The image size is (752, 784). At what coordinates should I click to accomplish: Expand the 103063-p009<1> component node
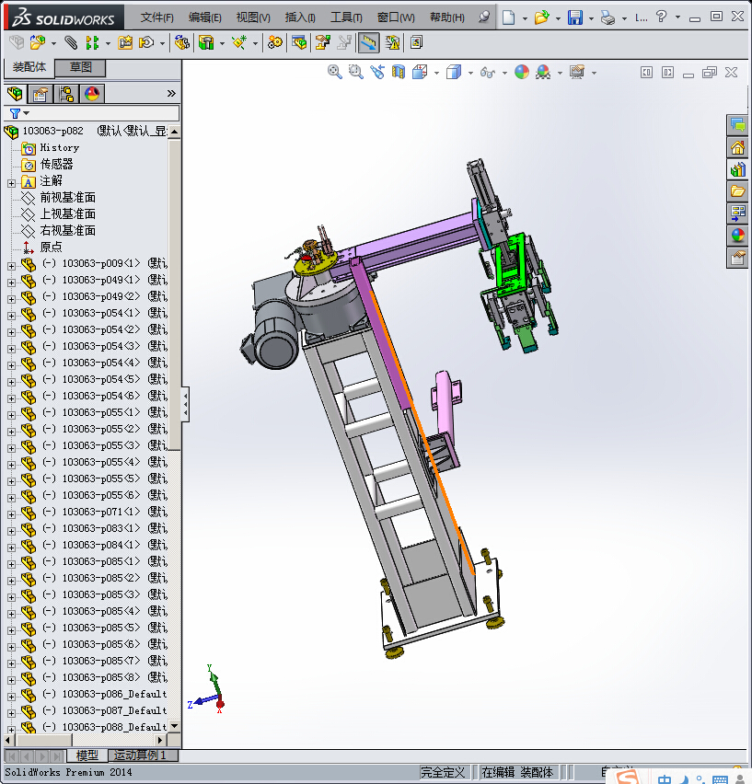coord(11,266)
